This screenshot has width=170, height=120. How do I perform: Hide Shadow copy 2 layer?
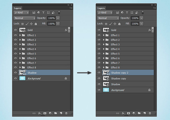pos(99,72)
